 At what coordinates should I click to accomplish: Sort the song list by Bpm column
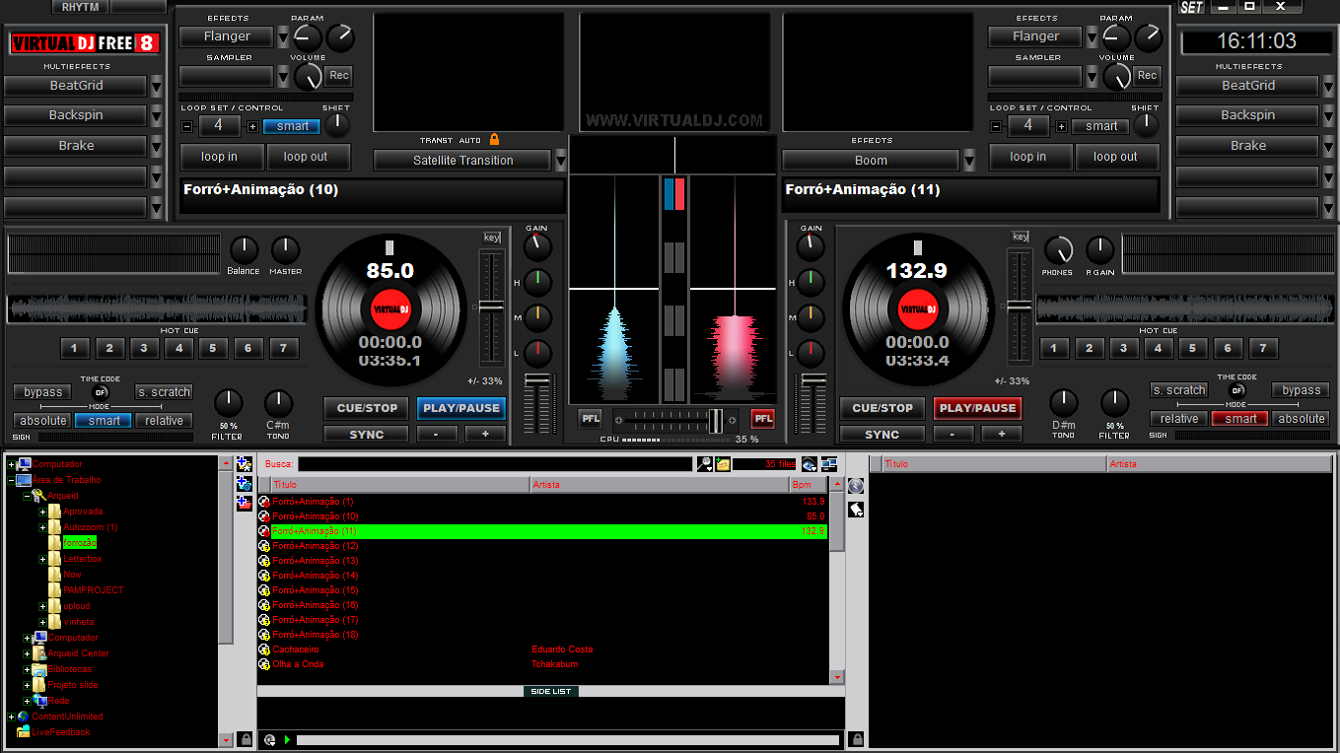tap(810, 485)
